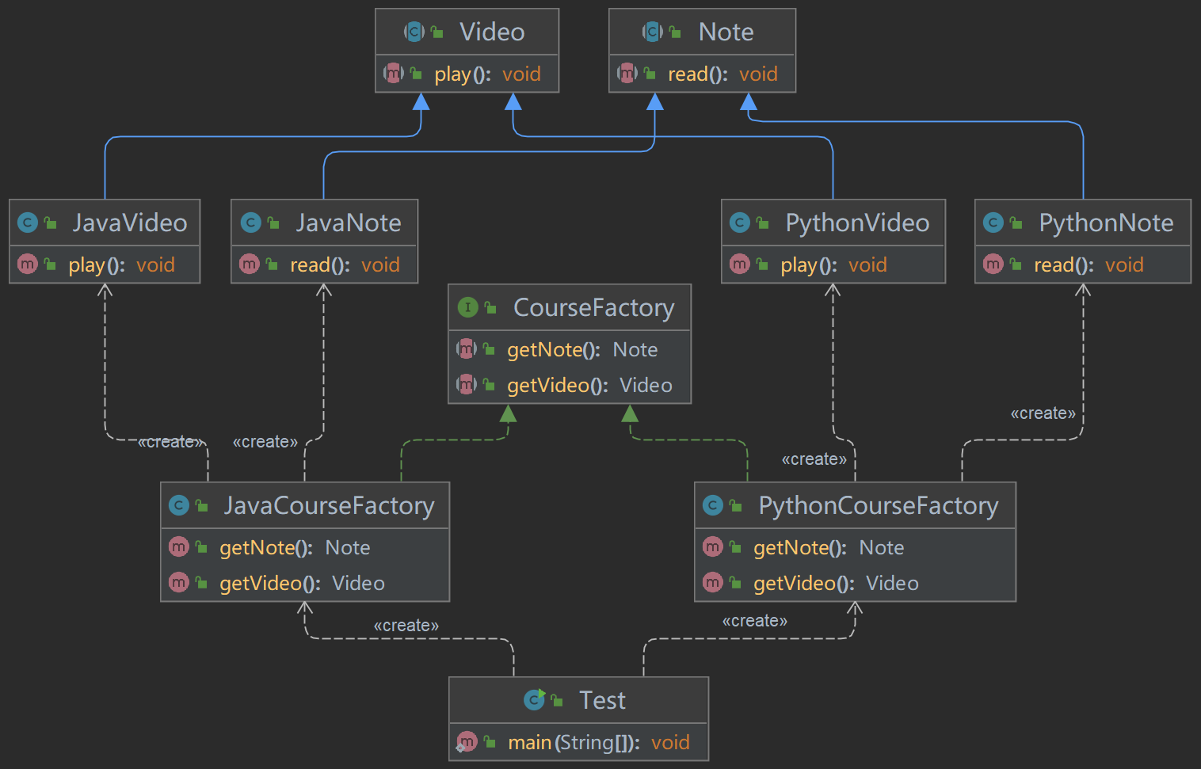Screen dimensions: 1201x769
Task: Select the PythonCourseFactory class title
Action: (x=879, y=505)
